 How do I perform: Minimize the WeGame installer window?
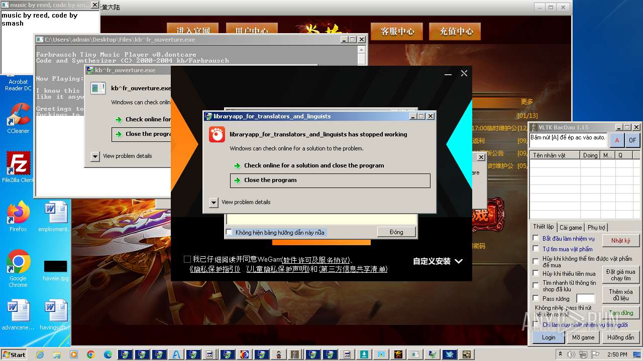[448, 74]
